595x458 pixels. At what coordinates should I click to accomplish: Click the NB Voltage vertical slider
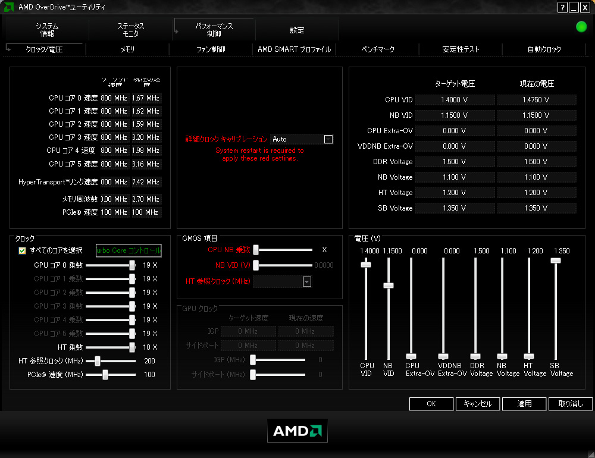pos(502,309)
